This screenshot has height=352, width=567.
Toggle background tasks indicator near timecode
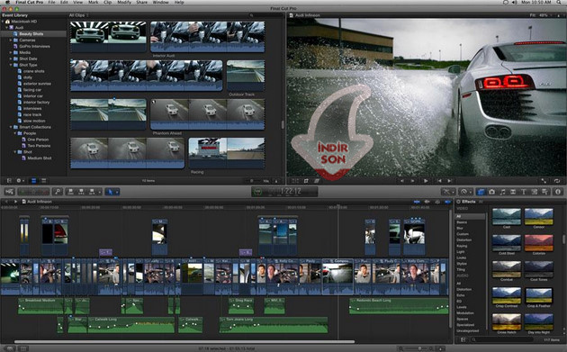[x=257, y=192]
